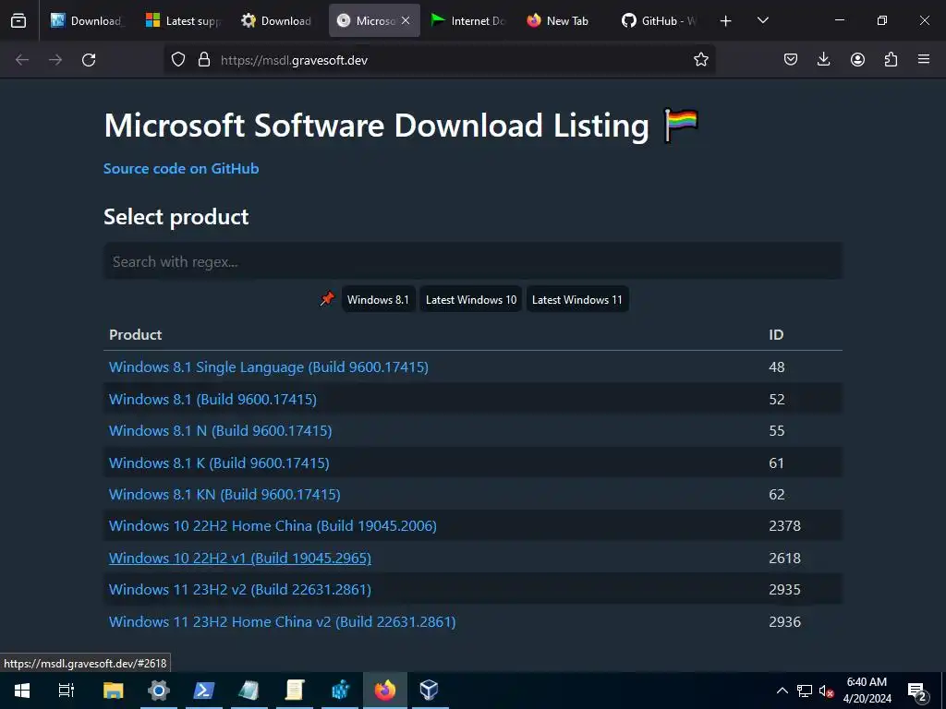This screenshot has width=946, height=709.
Task: Open PowerShell from the taskbar
Action: [x=204, y=691]
